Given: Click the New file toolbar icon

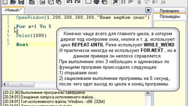Looking at the screenshot, I should [5, 2].
